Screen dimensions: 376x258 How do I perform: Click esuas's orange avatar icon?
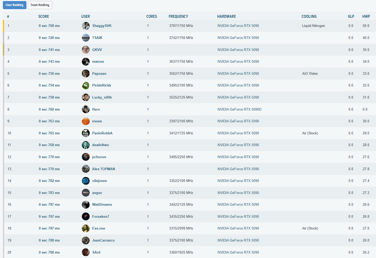pyautogui.click(x=86, y=121)
